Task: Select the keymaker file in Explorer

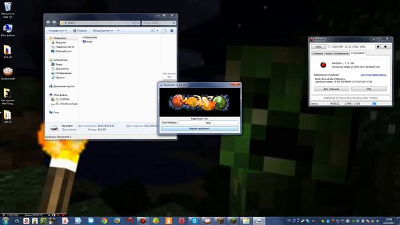Action: tap(90, 37)
